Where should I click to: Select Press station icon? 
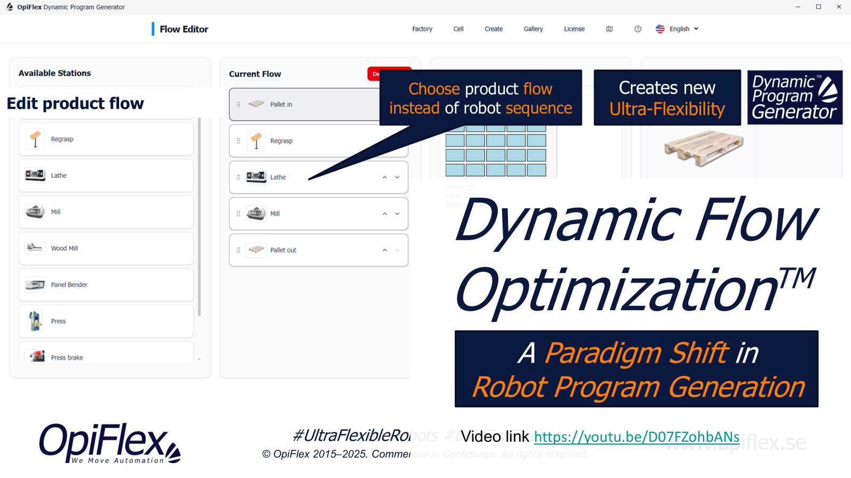pyautogui.click(x=35, y=321)
